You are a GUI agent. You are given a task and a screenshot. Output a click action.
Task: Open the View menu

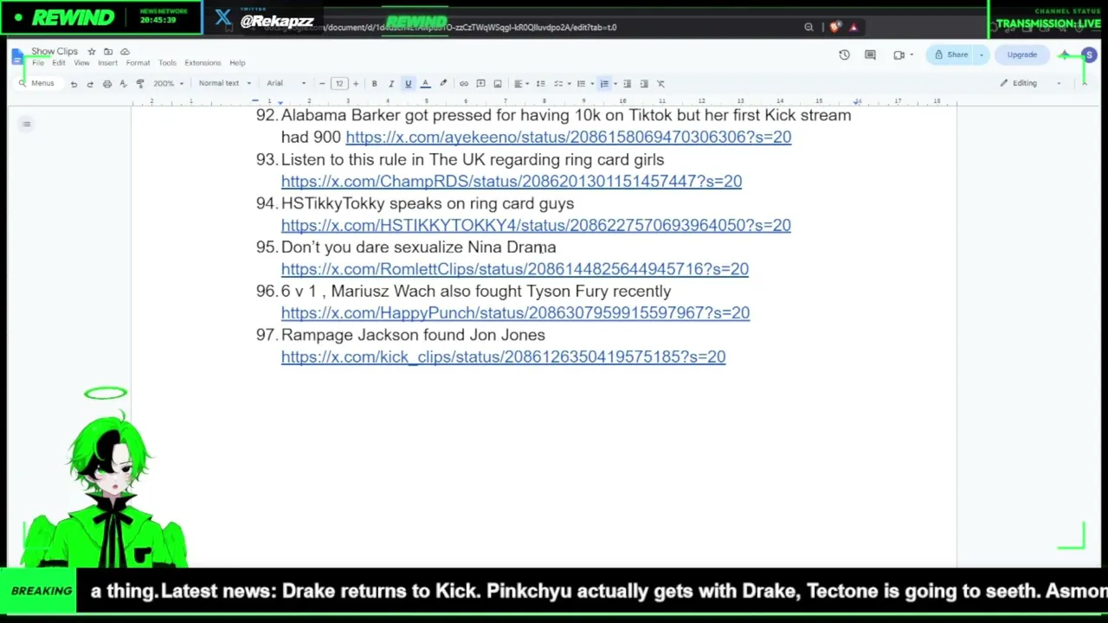(x=81, y=63)
